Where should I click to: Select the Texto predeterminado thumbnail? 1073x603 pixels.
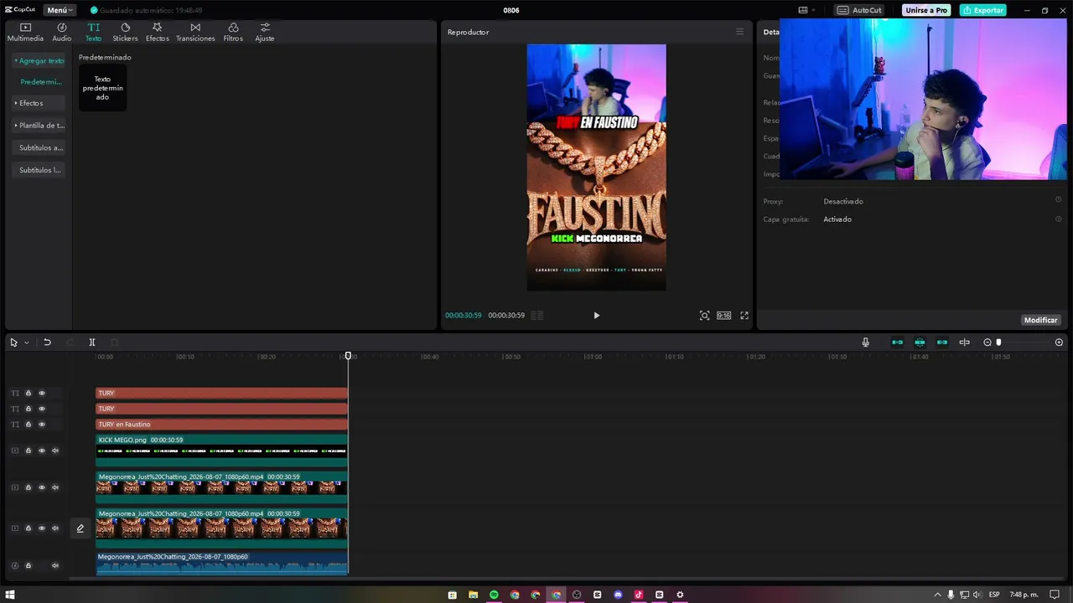102,88
